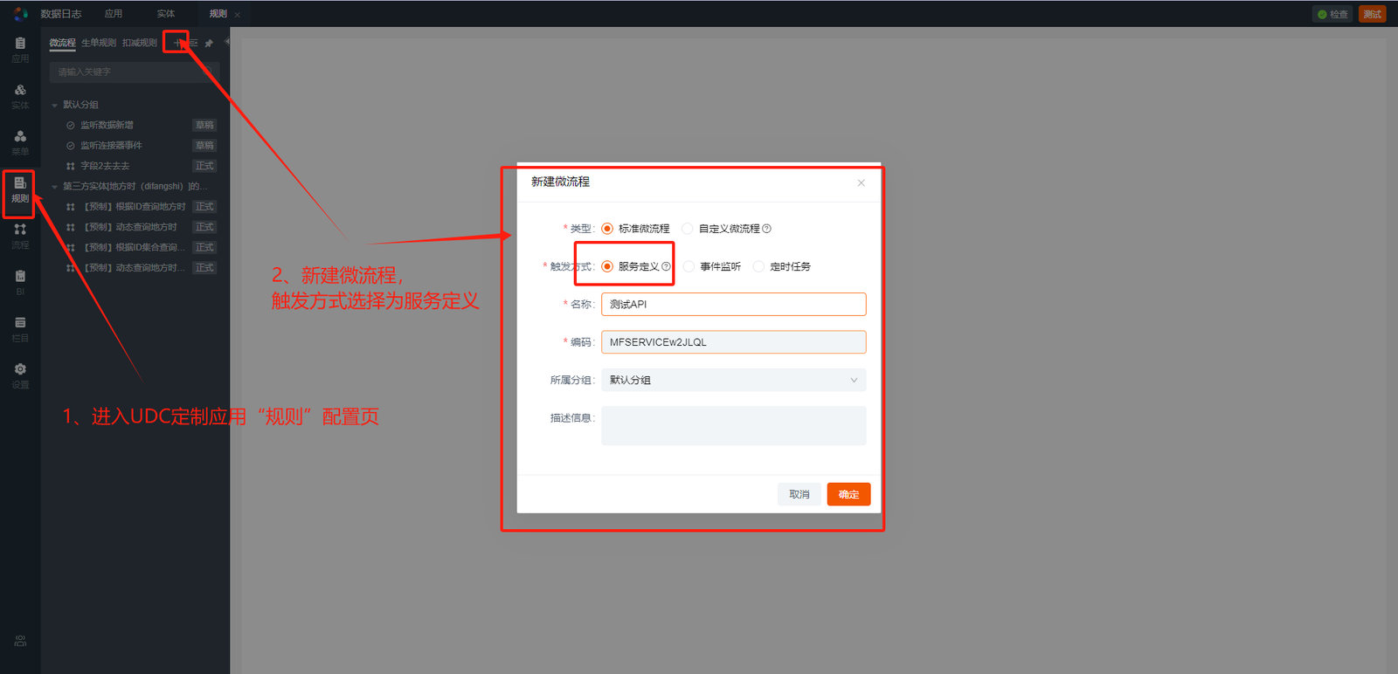The width and height of the screenshot is (1398, 674).
Task: Switch to 实体 top tab
Action: pos(166,14)
